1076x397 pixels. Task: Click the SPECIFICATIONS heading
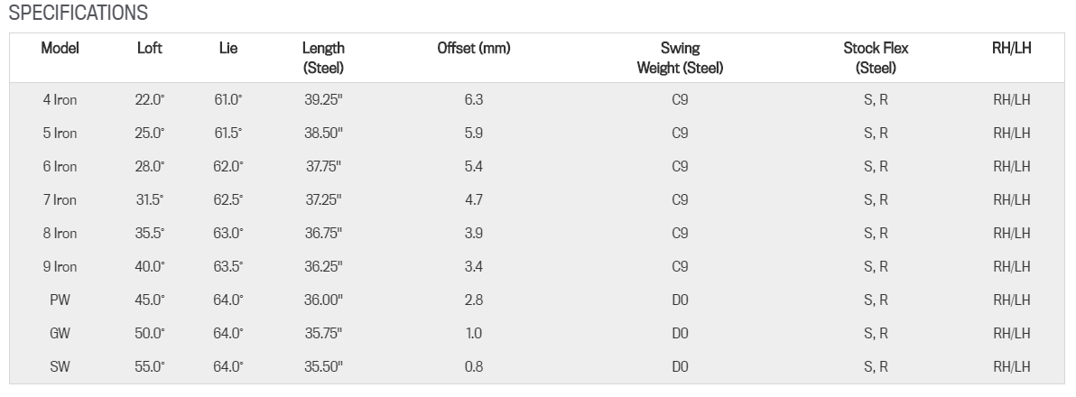pyautogui.click(x=78, y=14)
